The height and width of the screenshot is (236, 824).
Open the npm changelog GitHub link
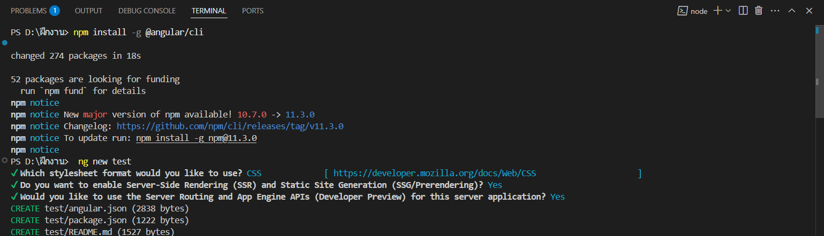point(230,127)
